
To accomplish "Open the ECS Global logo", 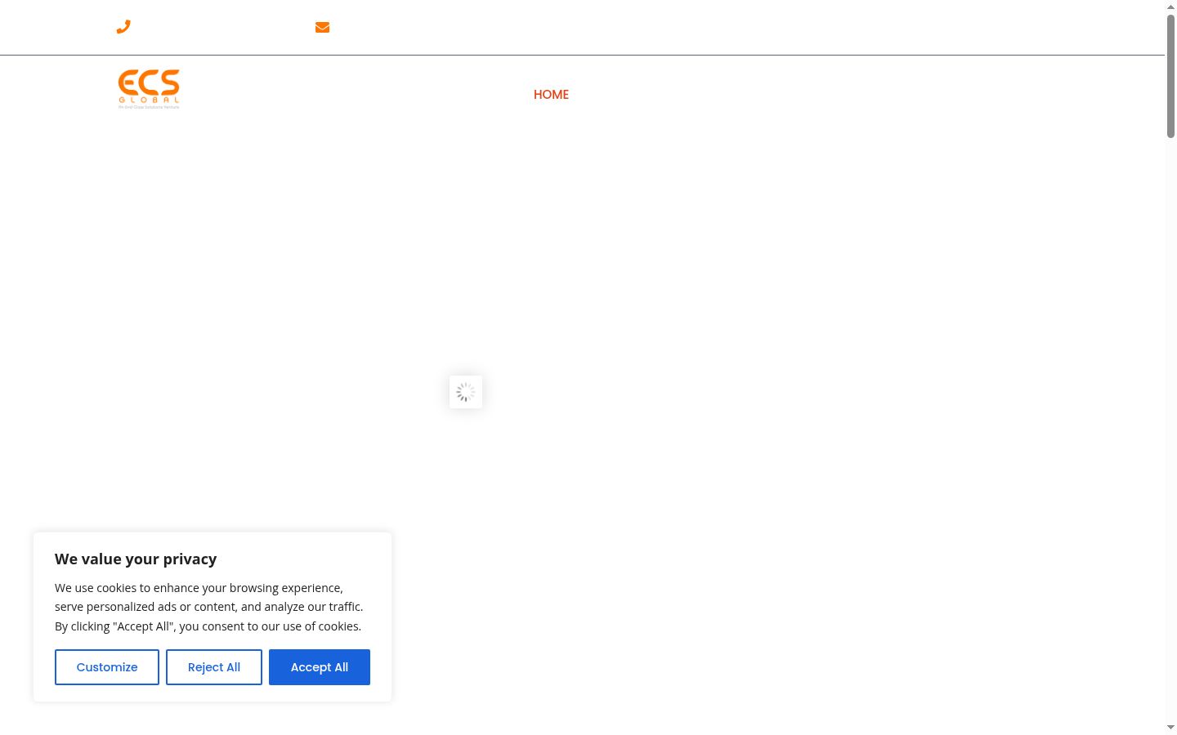I will click(149, 89).
